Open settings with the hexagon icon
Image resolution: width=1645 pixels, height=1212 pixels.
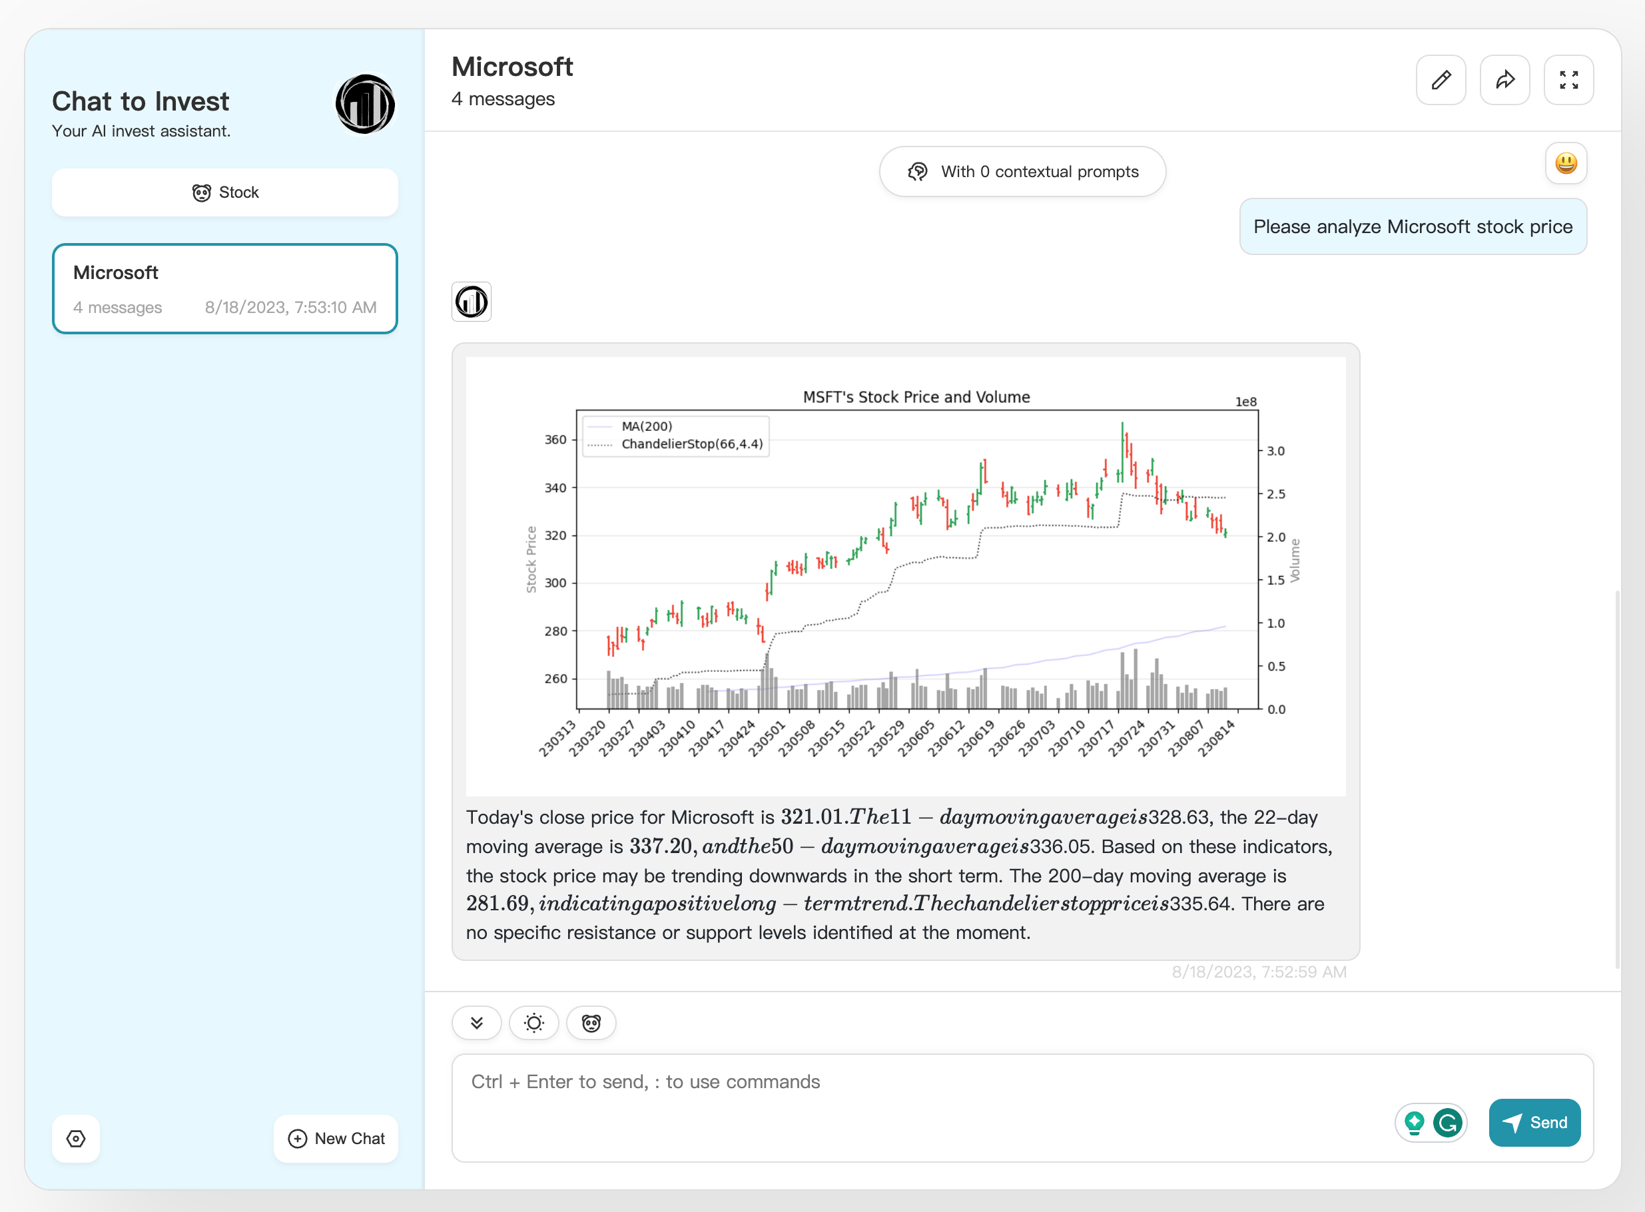pyautogui.click(x=77, y=1139)
